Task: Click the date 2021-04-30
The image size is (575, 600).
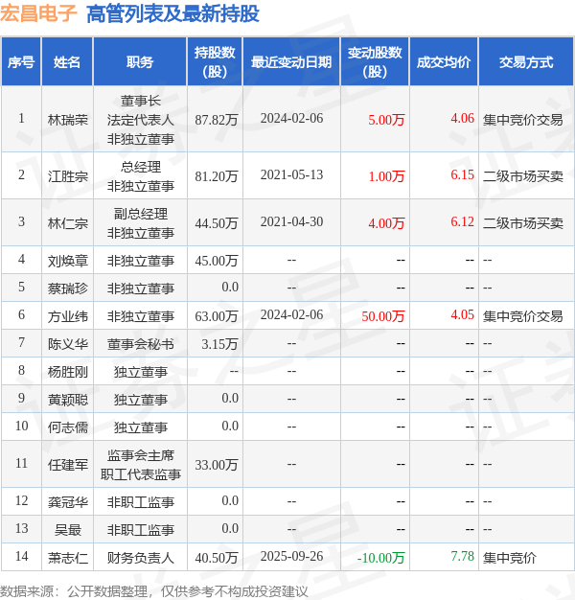Action: pos(291,221)
